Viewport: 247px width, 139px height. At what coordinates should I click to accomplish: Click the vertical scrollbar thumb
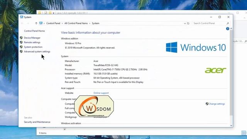pyautogui.click(x=231, y=73)
